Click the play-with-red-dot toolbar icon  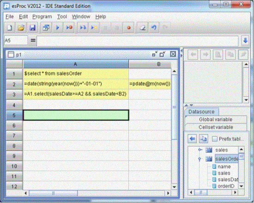[69, 28]
